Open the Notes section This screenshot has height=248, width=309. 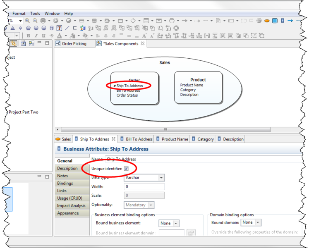click(x=72, y=176)
